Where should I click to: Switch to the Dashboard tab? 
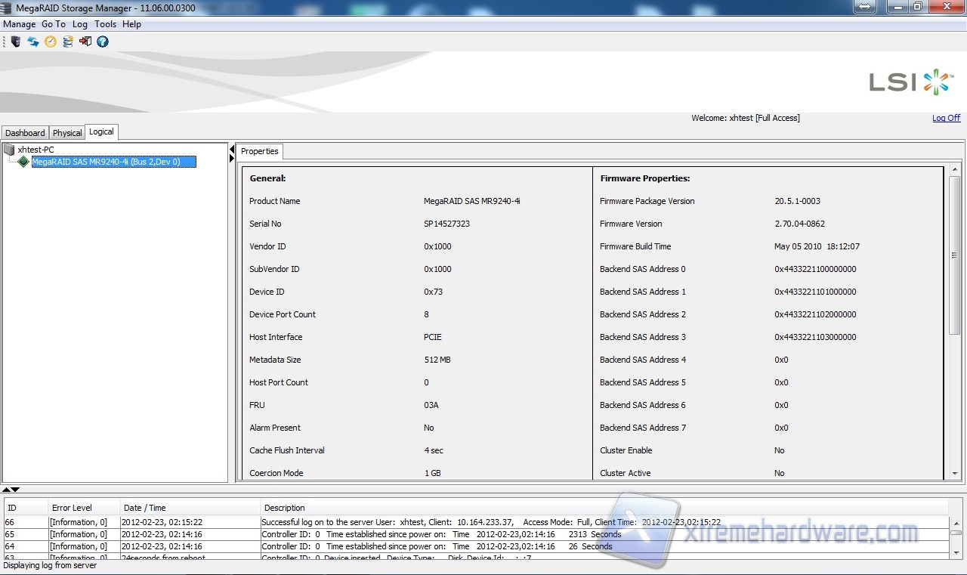(x=25, y=133)
